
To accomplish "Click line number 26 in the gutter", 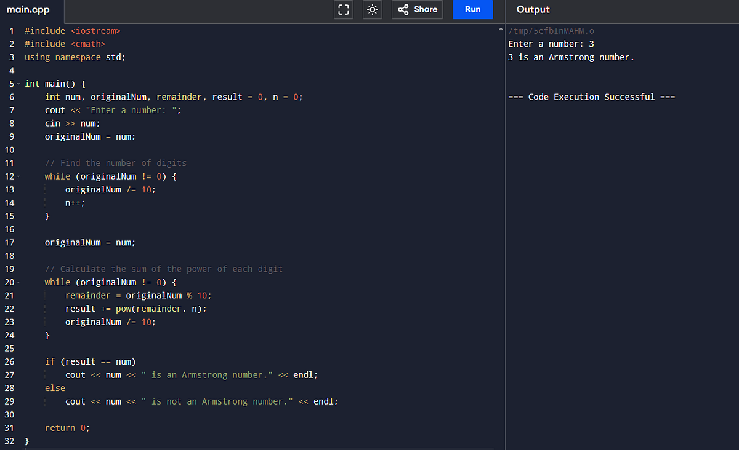I will point(9,361).
